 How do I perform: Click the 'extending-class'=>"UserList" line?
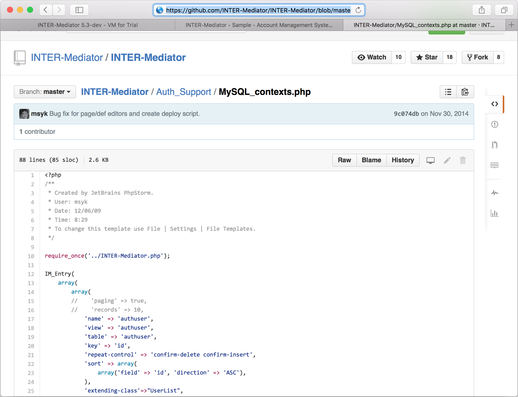tap(134, 391)
